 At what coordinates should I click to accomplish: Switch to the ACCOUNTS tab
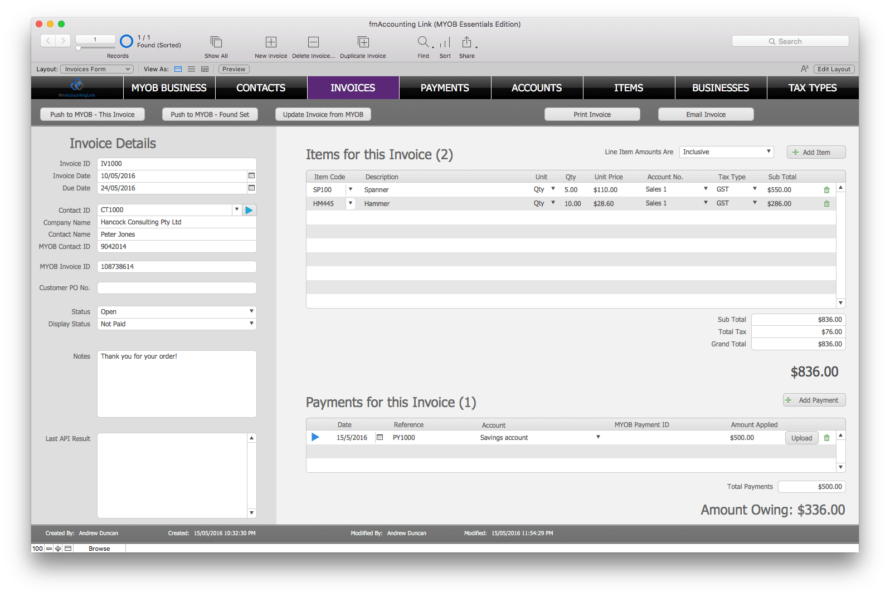(x=537, y=87)
